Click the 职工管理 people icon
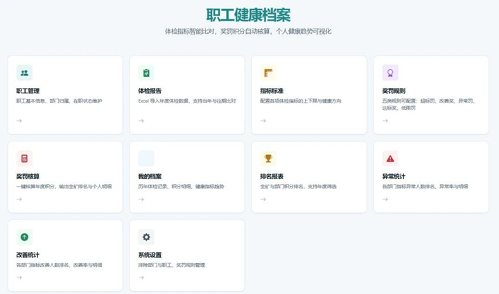Screen dimensions: 499x294 (x=24, y=73)
